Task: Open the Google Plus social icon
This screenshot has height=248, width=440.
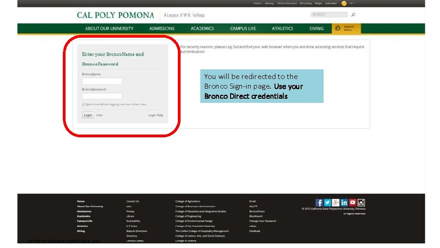Action: (335, 203)
